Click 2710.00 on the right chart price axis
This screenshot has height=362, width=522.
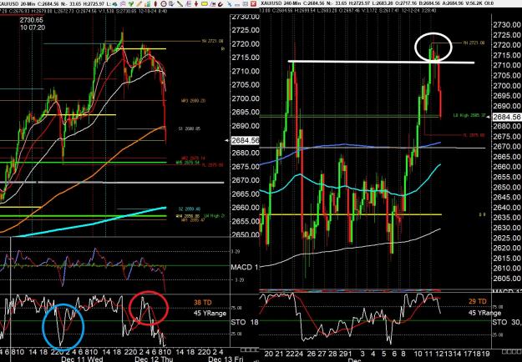[507, 66]
